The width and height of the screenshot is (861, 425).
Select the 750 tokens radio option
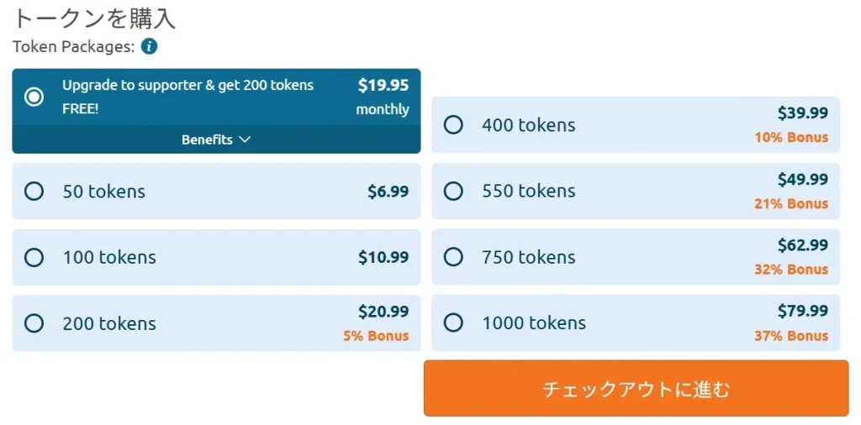(453, 257)
